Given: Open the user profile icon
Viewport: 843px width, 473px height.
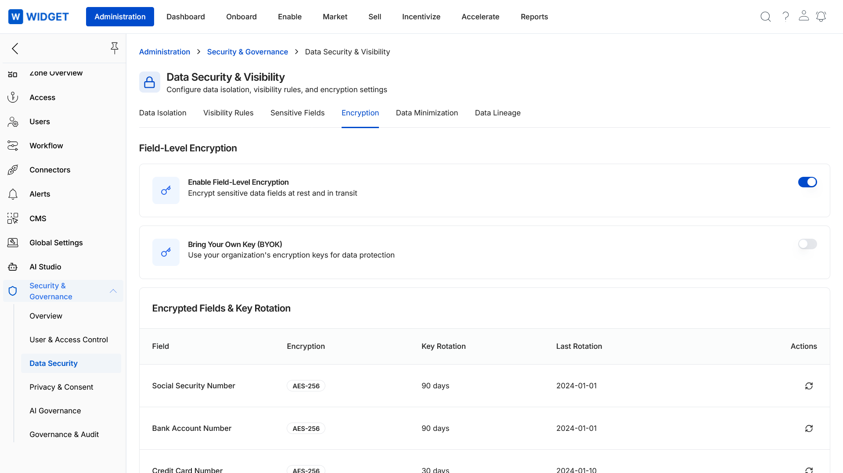Looking at the screenshot, I should 804,16.
